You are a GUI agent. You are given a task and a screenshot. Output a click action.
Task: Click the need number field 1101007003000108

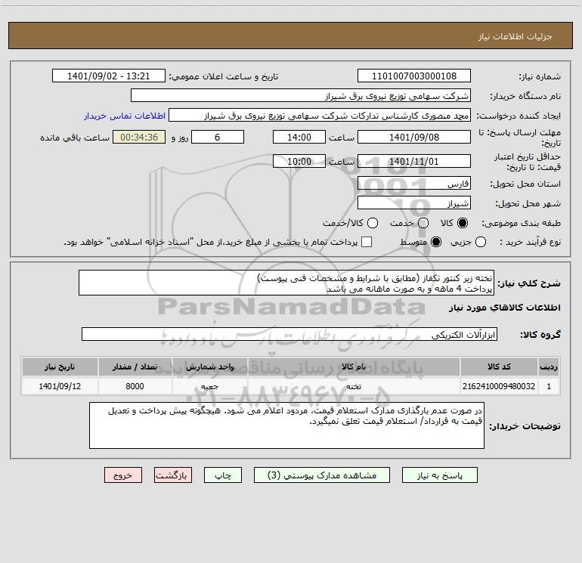(x=414, y=76)
